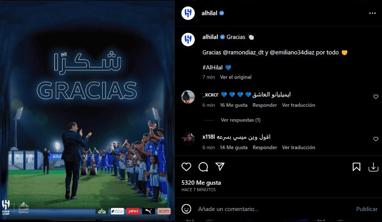Download the post with the download icon
This screenshot has height=222, width=382.
[x=373, y=167]
